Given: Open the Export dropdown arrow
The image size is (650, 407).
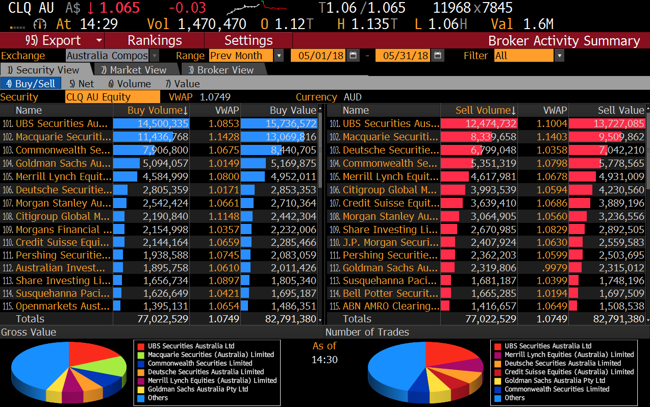Looking at the screenshot, I should tap(98, 40).
